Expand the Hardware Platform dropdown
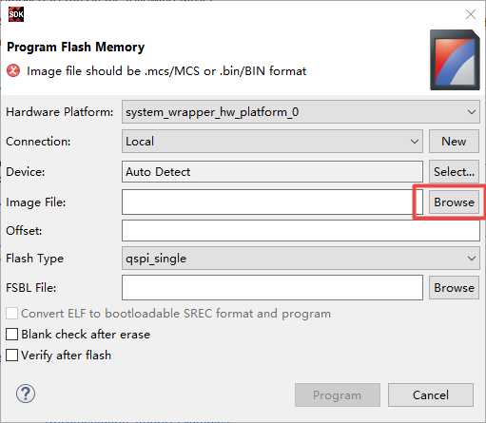The height and width of the screenshot is (423, 486). tap(301, 112)
